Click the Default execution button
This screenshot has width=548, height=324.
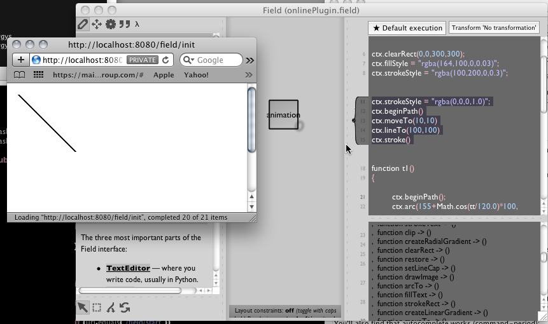pyautogui.click(x=407, y=28)
